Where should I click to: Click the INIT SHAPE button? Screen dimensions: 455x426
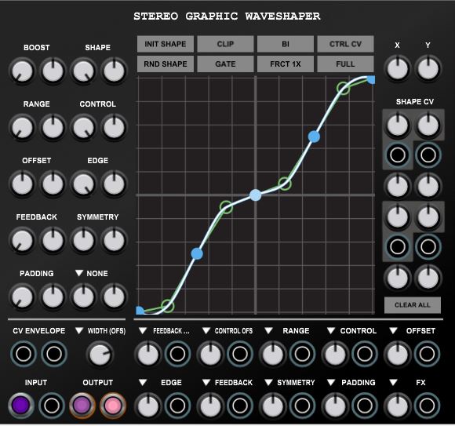click(166, 44)
